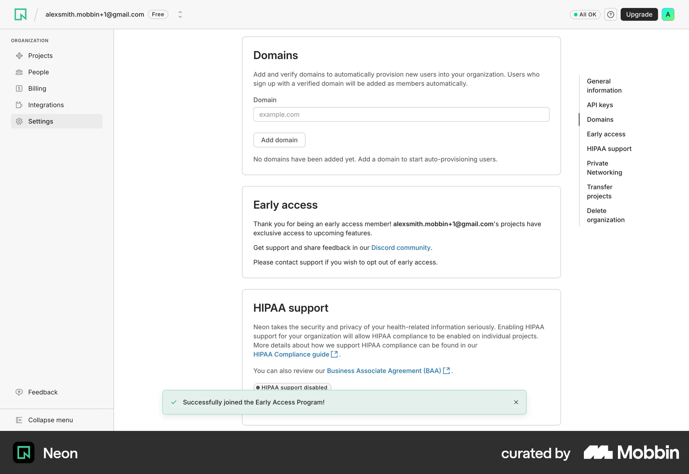Screen dimensions: 689x474
Task: Click the Neon logo in the header
Action: click(20, 14)
